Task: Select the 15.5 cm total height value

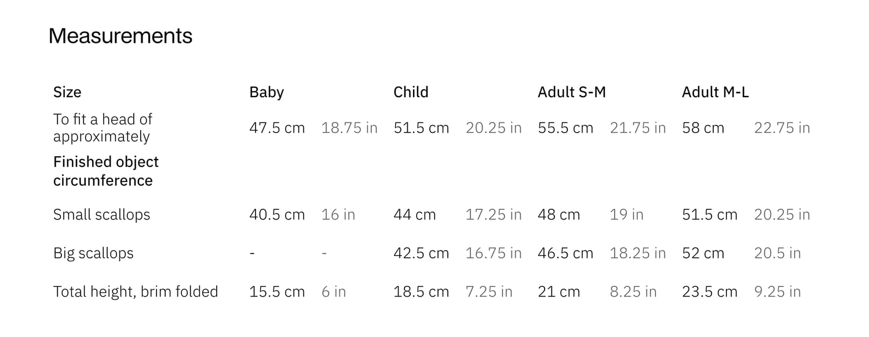Action: pyautogui.click(x=277, y=291)
